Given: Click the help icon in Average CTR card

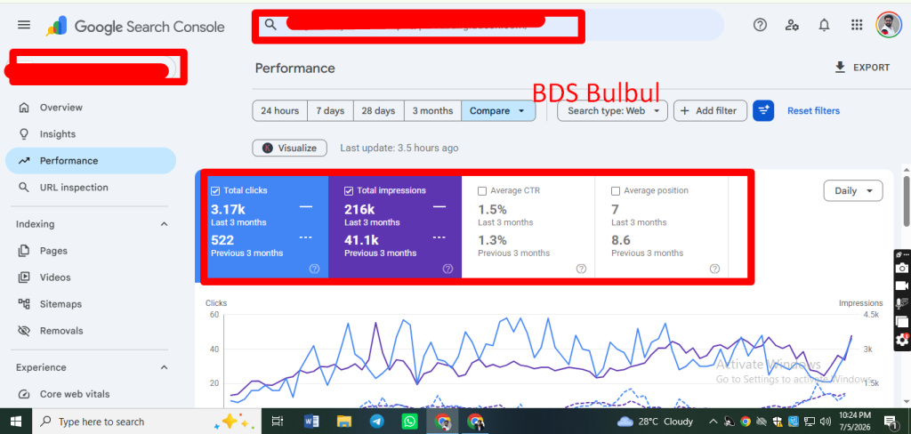Looking at the screenshot, I should point(581,269).
